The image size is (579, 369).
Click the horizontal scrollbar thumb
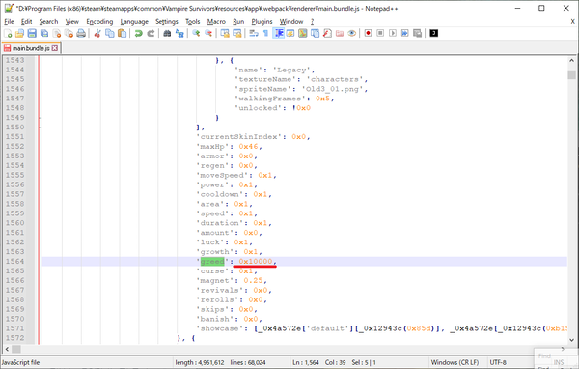pyautogui.click(x=16, y=349)
